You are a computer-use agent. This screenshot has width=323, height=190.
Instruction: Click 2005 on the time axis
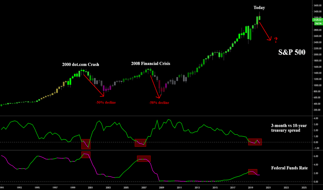coord(126,188)
